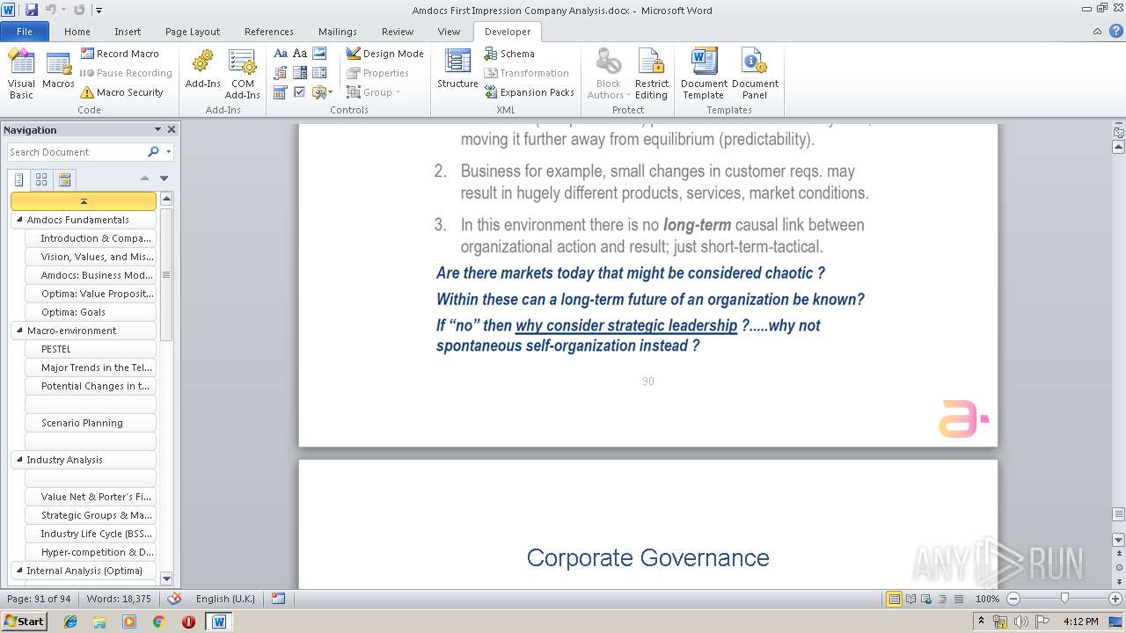Insert Picture content control
1126x633 pixels.
tap(319, 54)
